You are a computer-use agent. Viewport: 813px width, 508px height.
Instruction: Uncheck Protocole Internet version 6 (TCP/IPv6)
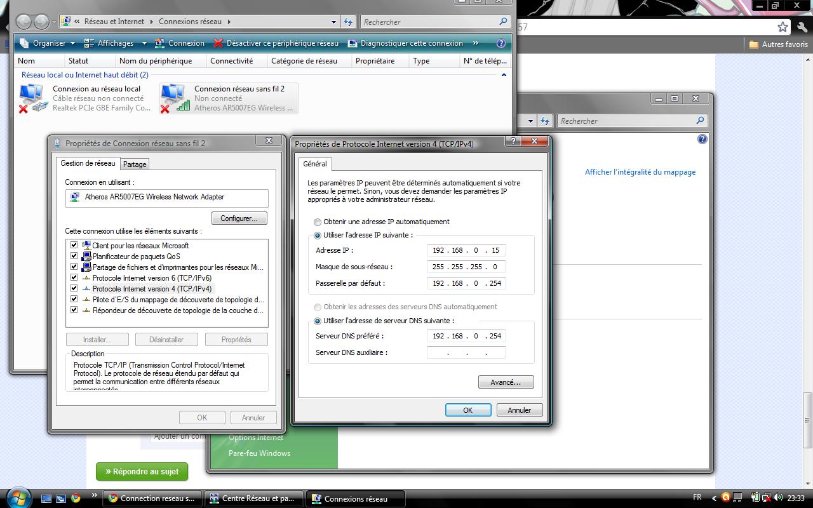pyautogui.click(x=74, y=277)
